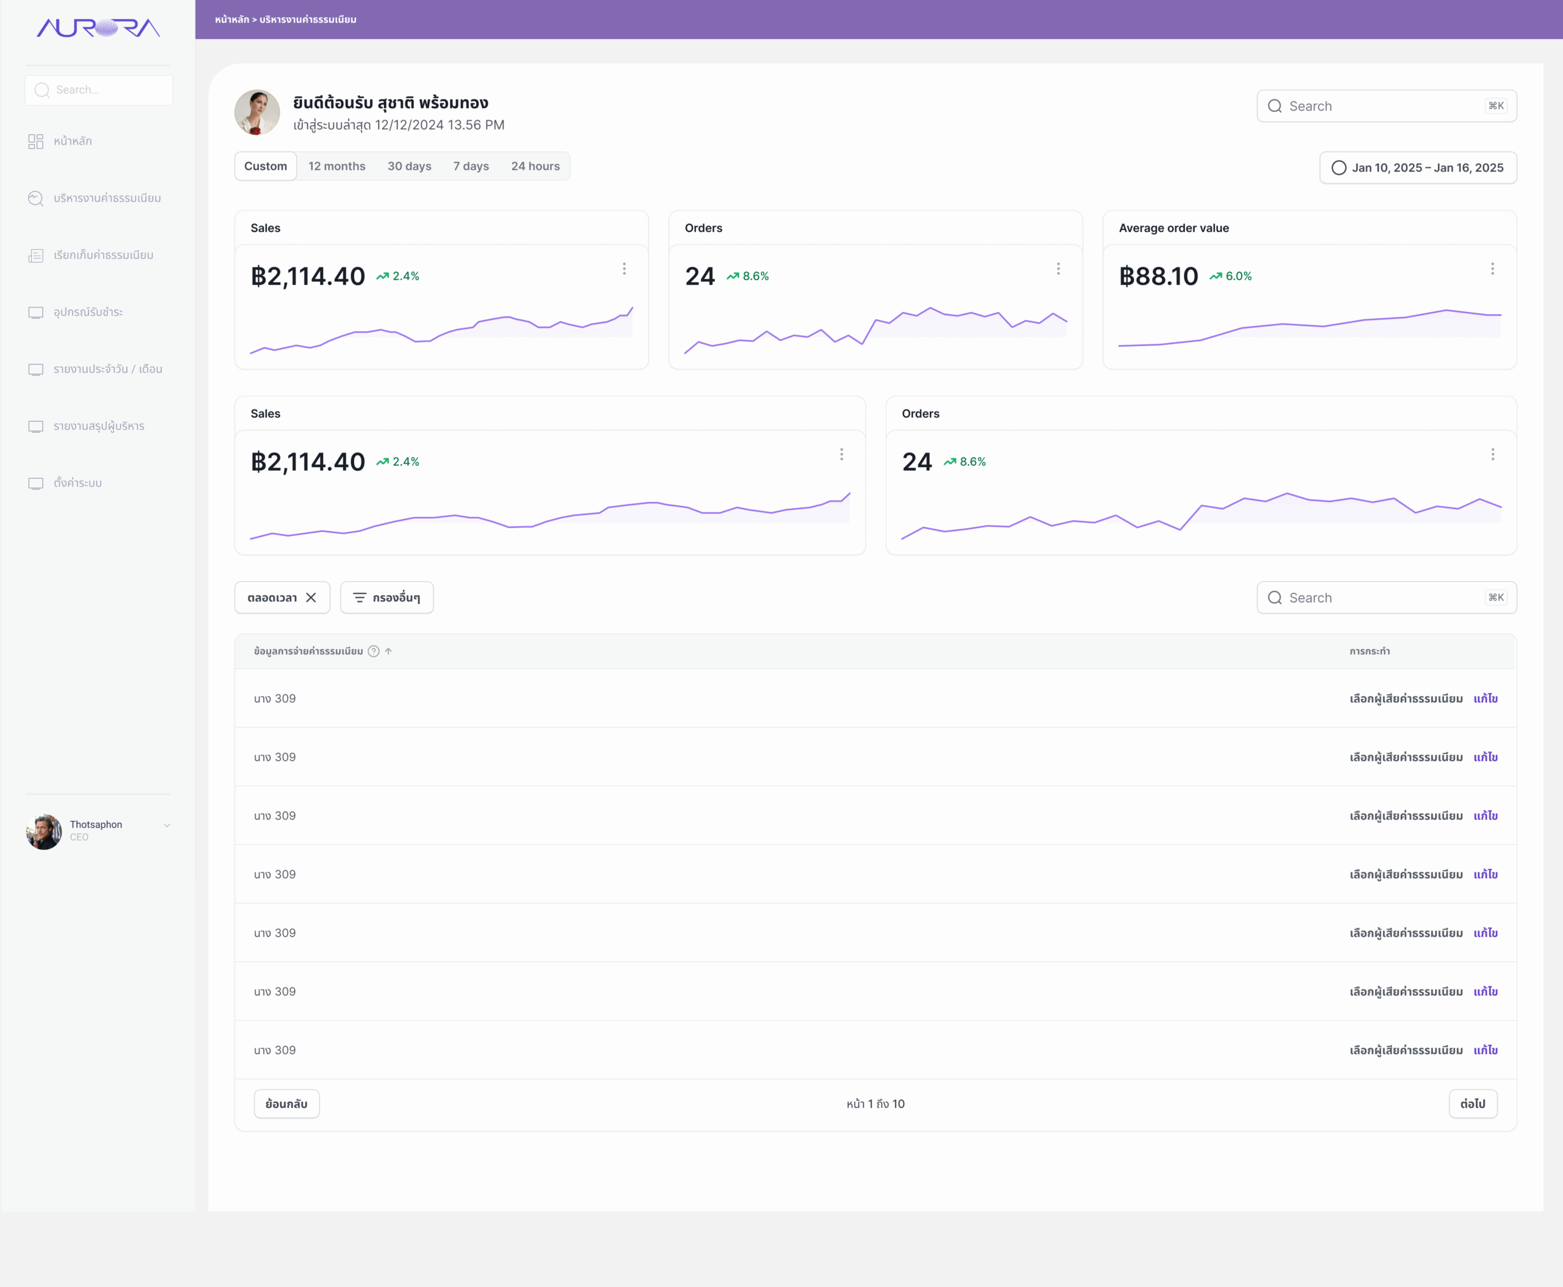Click the หน้าหลัก dashboard grid icon

35,142
